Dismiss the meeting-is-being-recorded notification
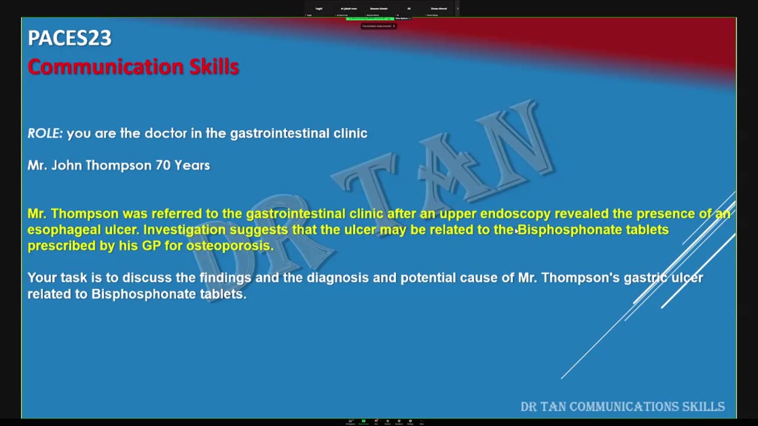 click(x=394, y=26)
